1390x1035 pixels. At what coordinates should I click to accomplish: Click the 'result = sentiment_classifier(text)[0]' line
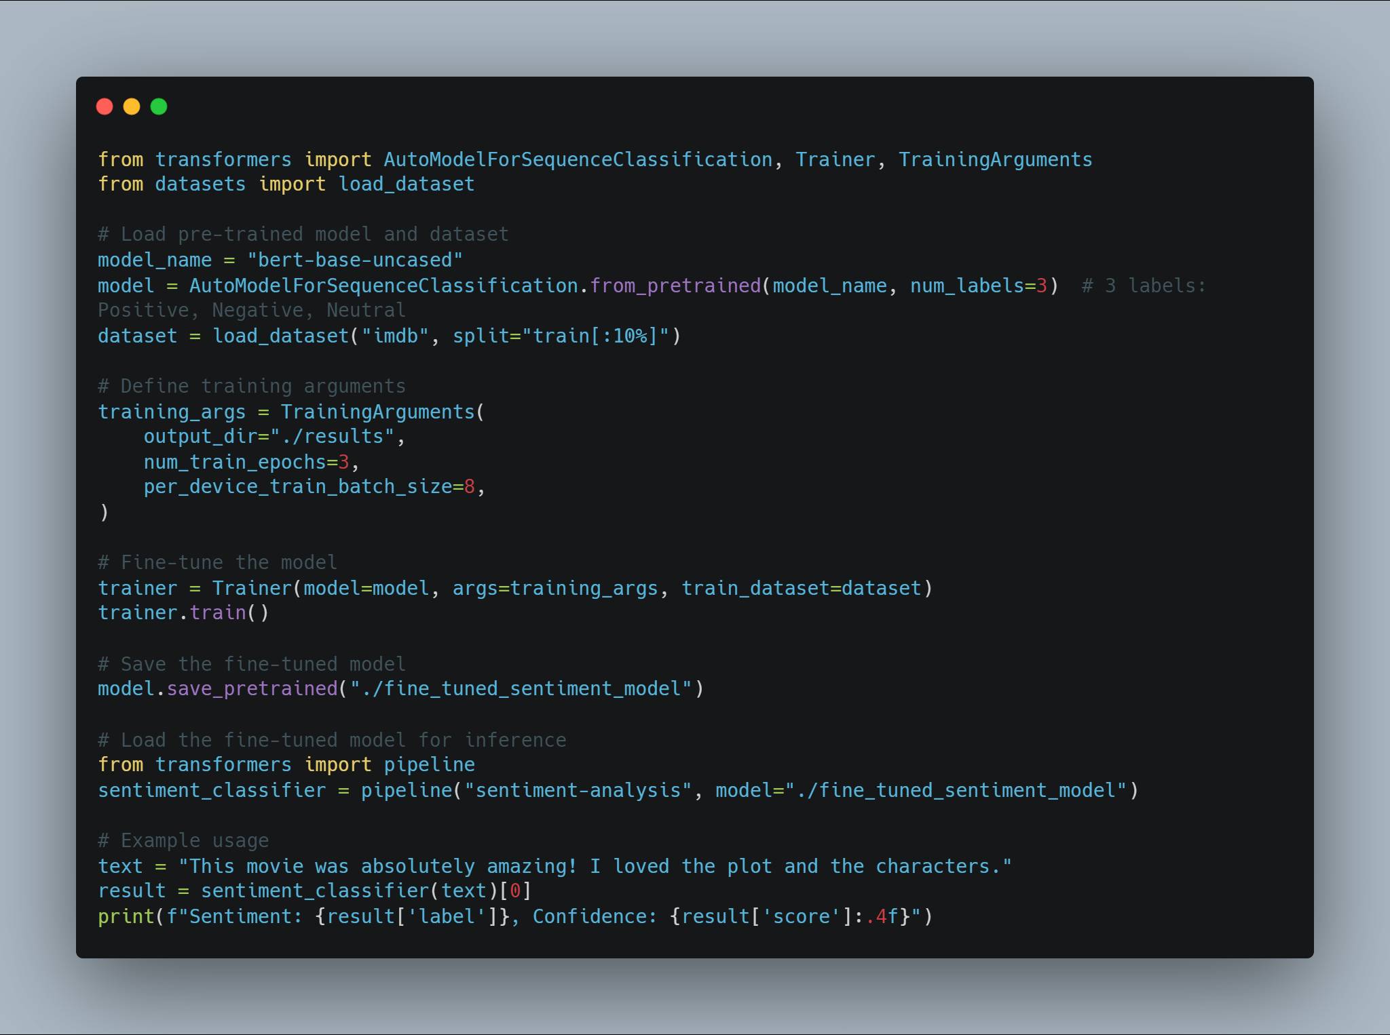(x=314, y=891)
